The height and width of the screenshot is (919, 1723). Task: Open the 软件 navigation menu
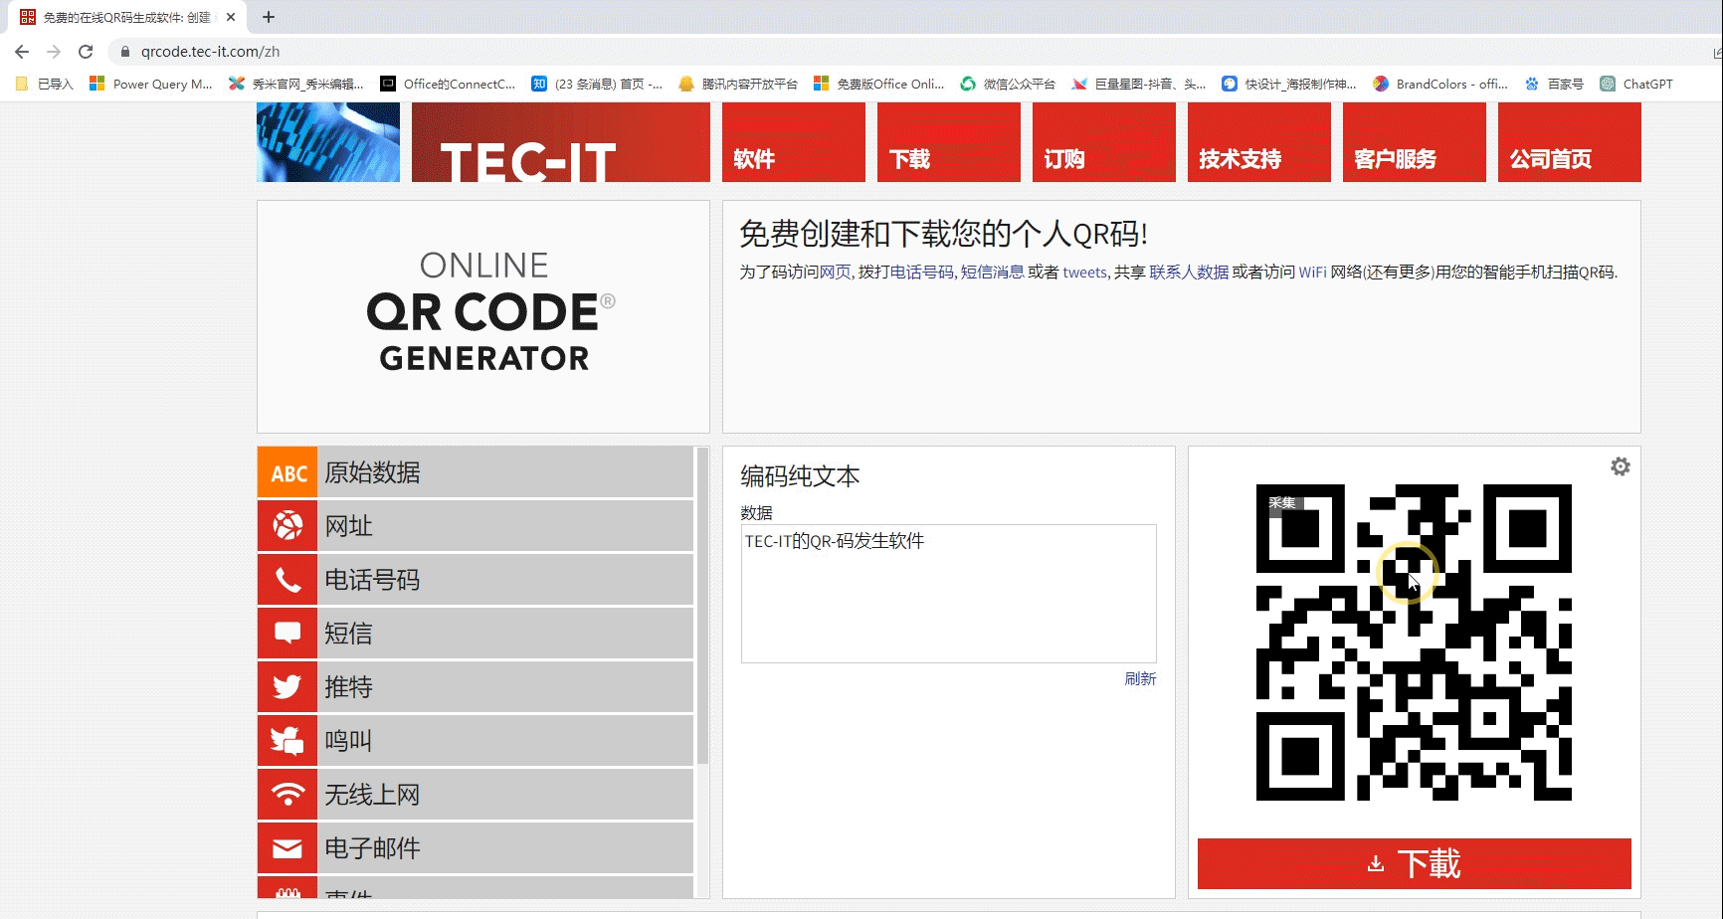tap(794, 142)
